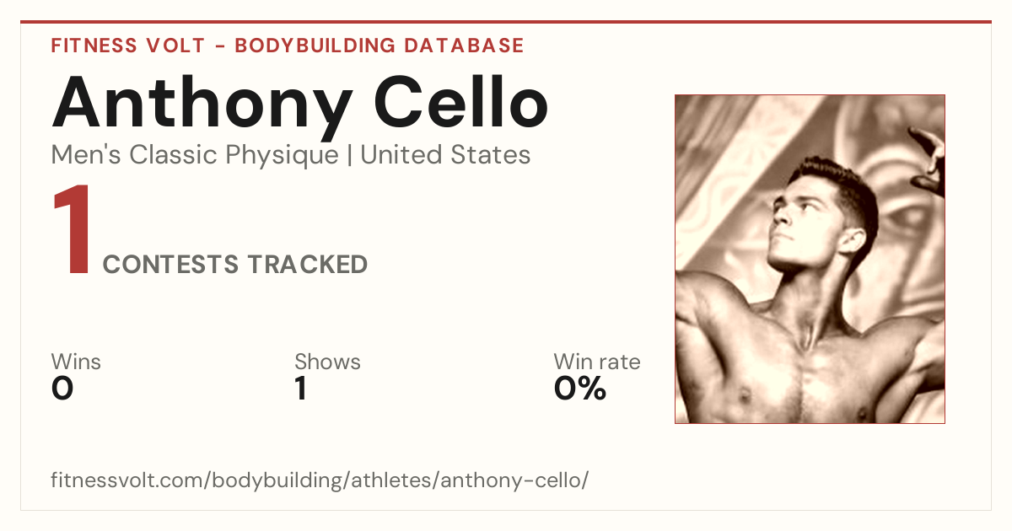This screenshot has height=531, width=1012.
Task: Click the 0% win rate value
Action: point(580,389)
